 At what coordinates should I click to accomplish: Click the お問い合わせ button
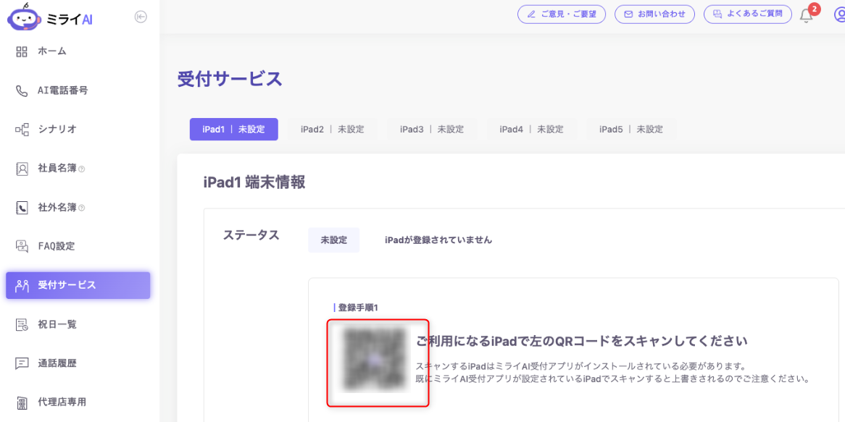coord(654,14)
